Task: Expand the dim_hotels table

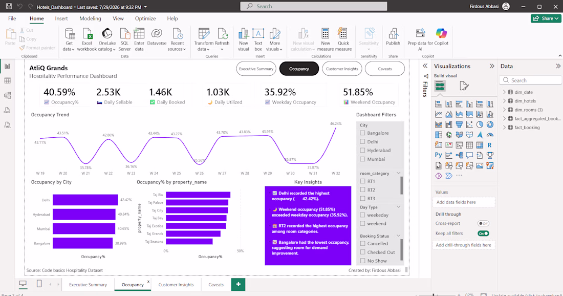Action: 504,101
